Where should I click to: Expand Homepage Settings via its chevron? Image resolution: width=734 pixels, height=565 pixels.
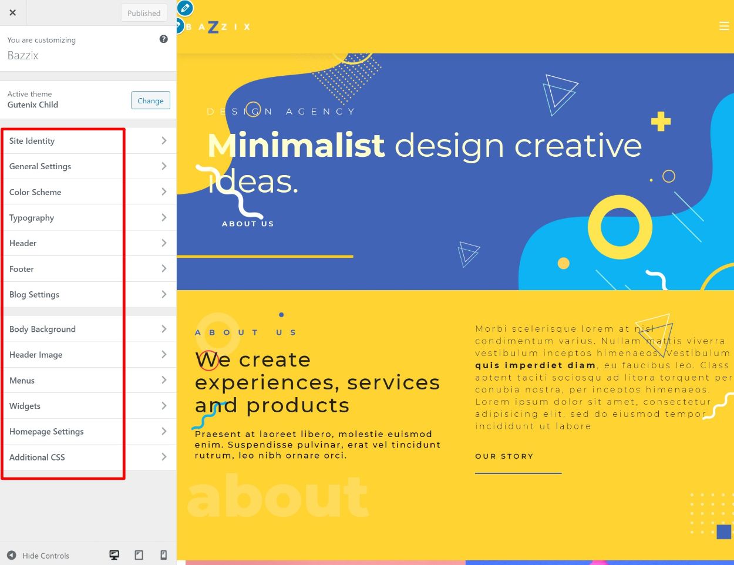pyautogui.click(x=164, y=431)
